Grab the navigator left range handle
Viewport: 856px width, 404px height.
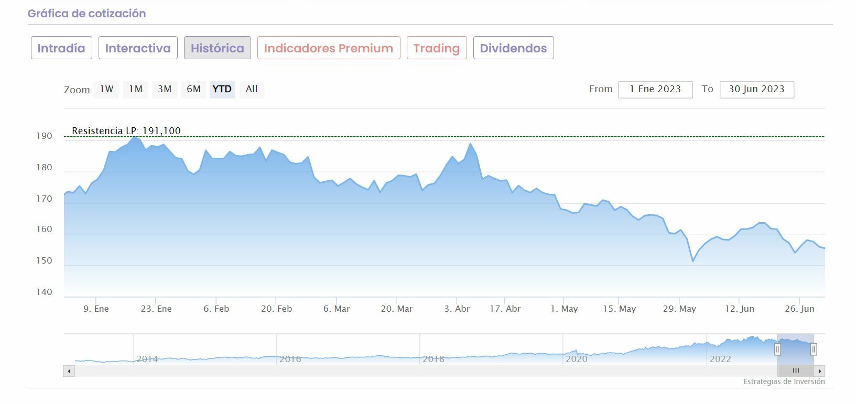tap(777, 349)
